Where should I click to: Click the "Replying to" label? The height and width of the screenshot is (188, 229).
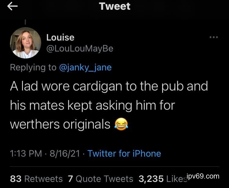[33, 67]
